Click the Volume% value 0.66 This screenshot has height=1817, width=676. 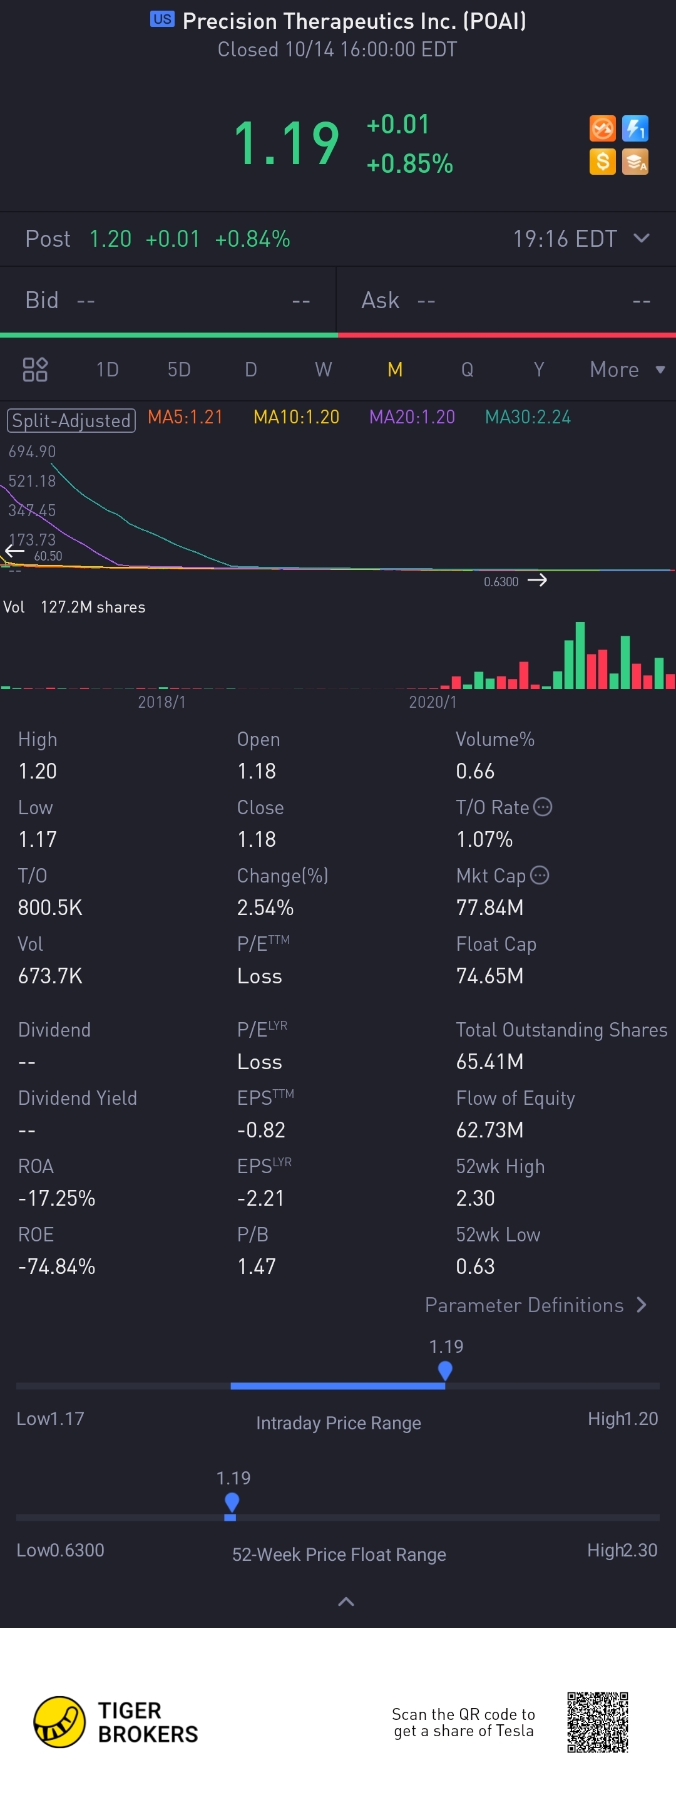pos(475,771)
